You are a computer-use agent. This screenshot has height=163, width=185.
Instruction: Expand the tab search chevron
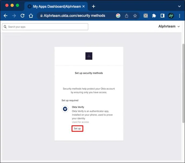coord(179,6)
